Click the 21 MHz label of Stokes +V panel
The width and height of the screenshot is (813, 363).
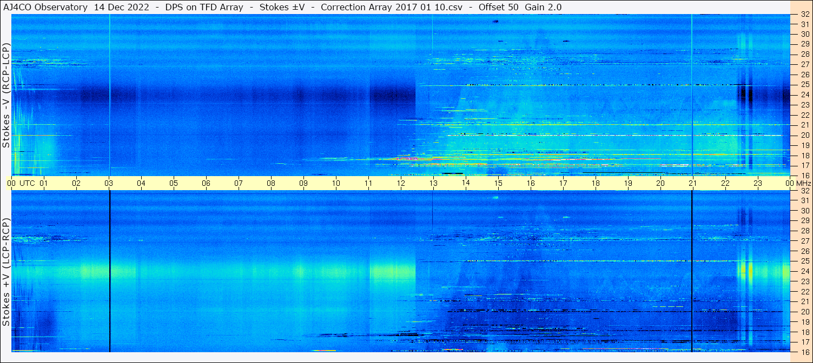point(804,301)
